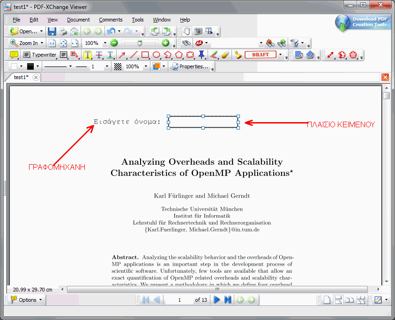Click the Actual Size 1:1 icon

(x=52, y=43)
